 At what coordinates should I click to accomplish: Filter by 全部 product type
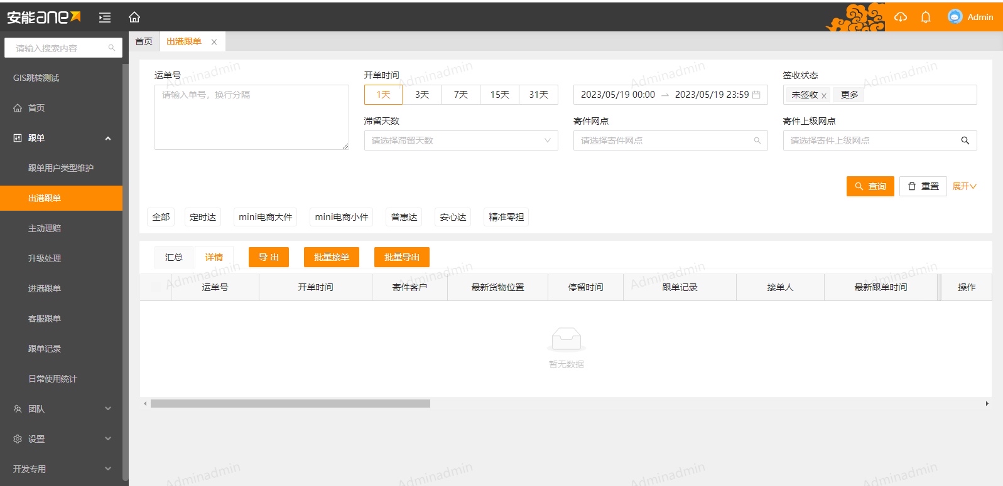click(x=161, y=217)
